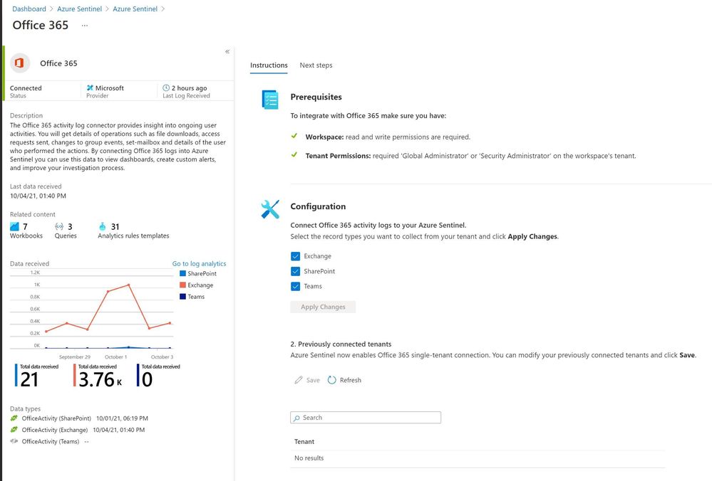The width and height of the screenshot is (712, 481).
Task: Click the Last Log Received clock icon
Action: [166, 88]
